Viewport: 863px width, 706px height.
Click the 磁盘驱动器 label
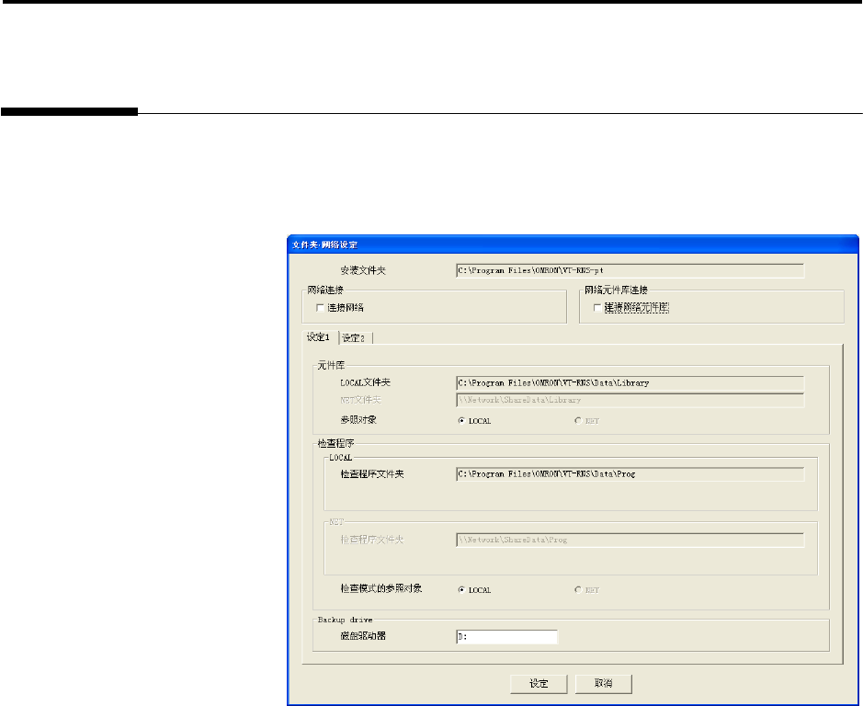(363, 636)
